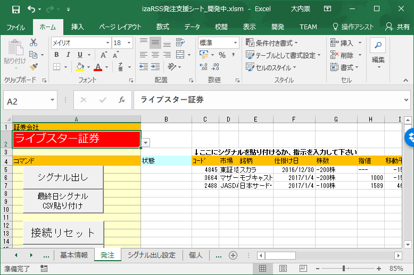Click the 接続リセット button

pos(63,233)
